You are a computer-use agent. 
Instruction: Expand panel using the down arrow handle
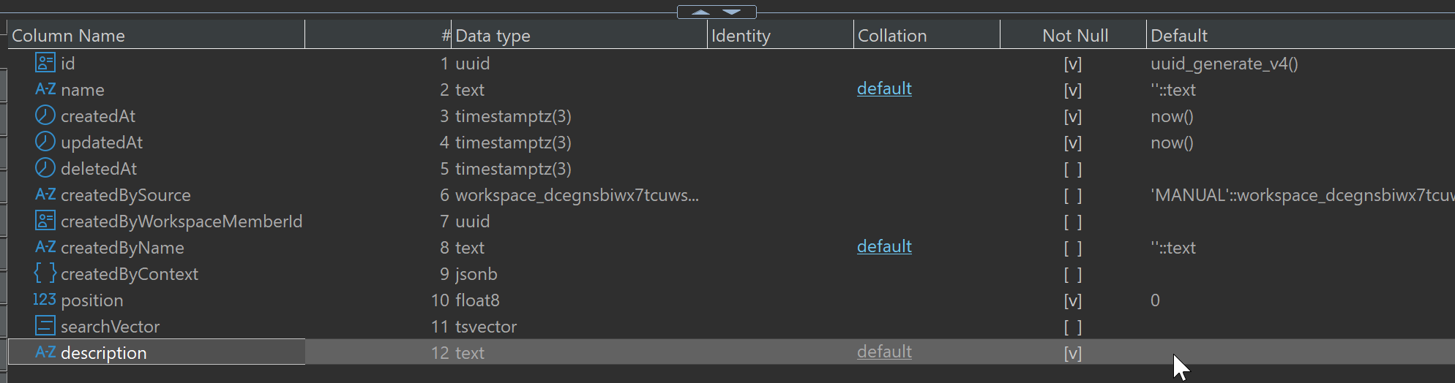[x=732, y=12]
